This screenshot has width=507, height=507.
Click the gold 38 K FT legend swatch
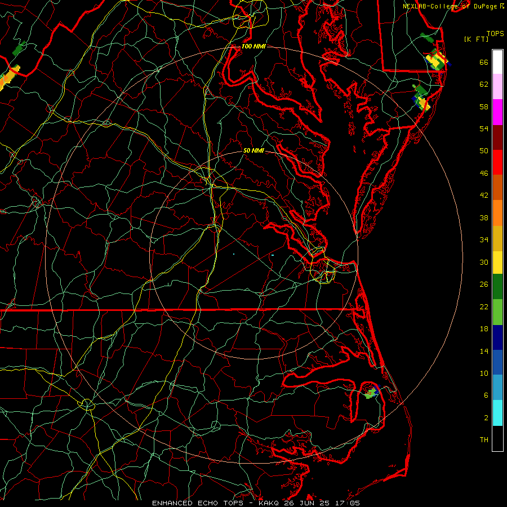tap(497, 238)
